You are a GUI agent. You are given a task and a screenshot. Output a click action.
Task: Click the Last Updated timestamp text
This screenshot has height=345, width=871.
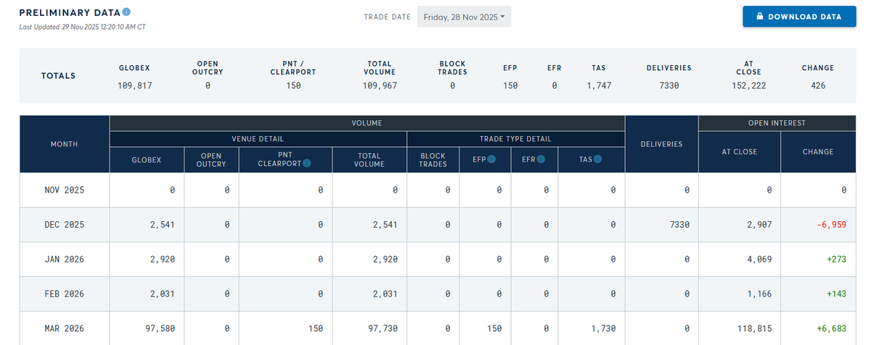pyautogui.click(x=83, y=27)
